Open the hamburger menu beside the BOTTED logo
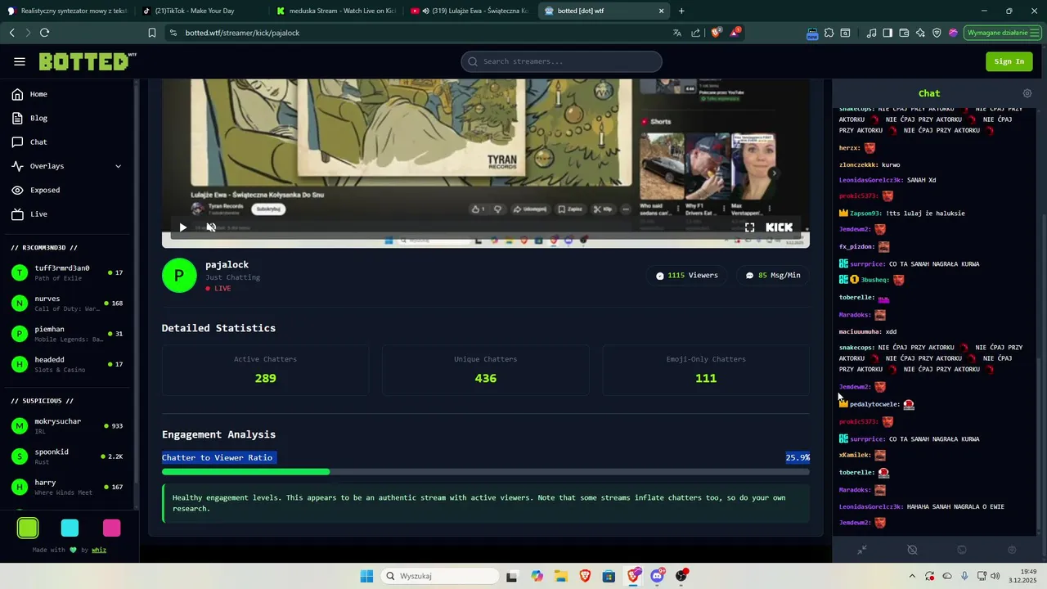The width and height of the screenshot is (1047, 589). click(x=20, y=61)
